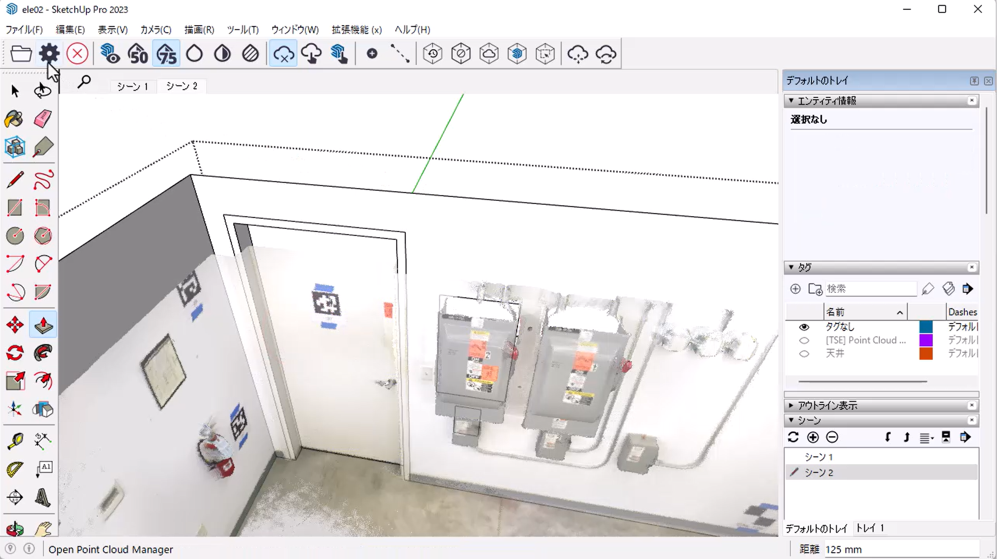Hide the タグなし tag visibility
Viewport: 998px width, 559px height.
[x=804, y=327]
